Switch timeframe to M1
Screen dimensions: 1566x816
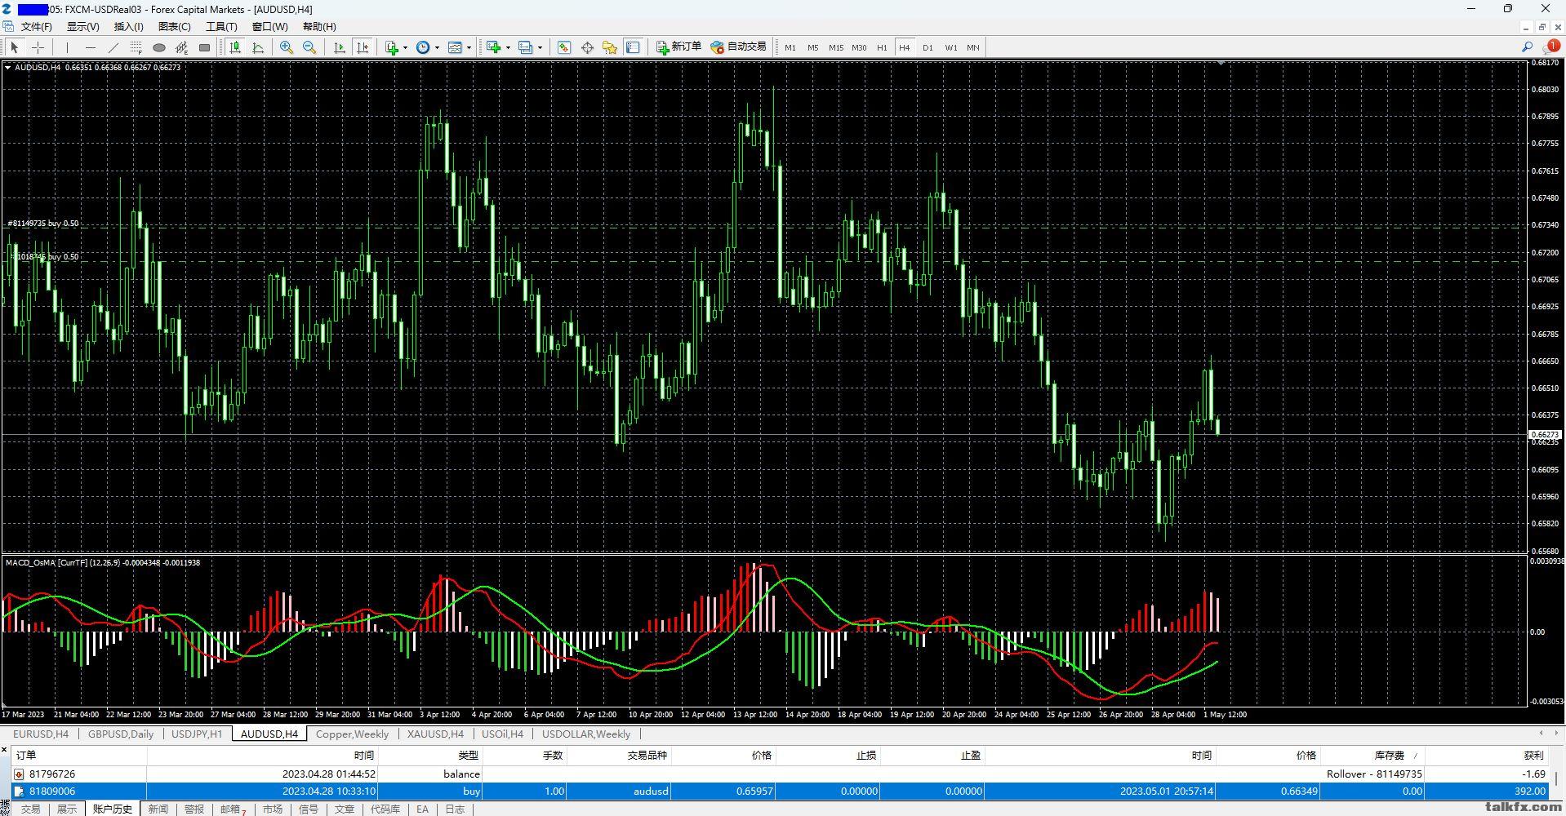(790, 47)
